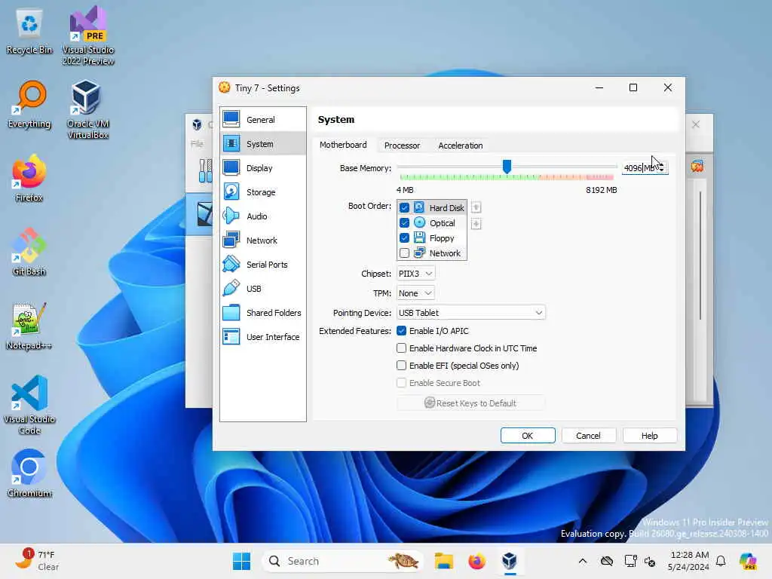Open Recycle Bin desktop icon

pos(29,30)
